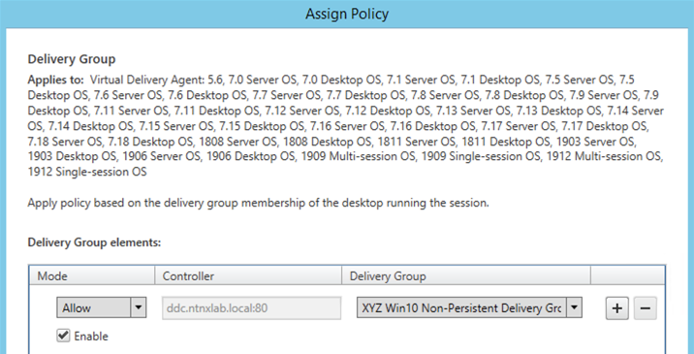Click the '1912 Single-session OS' text
This screenshot has width=694, height=354.
tap(87, 172)
